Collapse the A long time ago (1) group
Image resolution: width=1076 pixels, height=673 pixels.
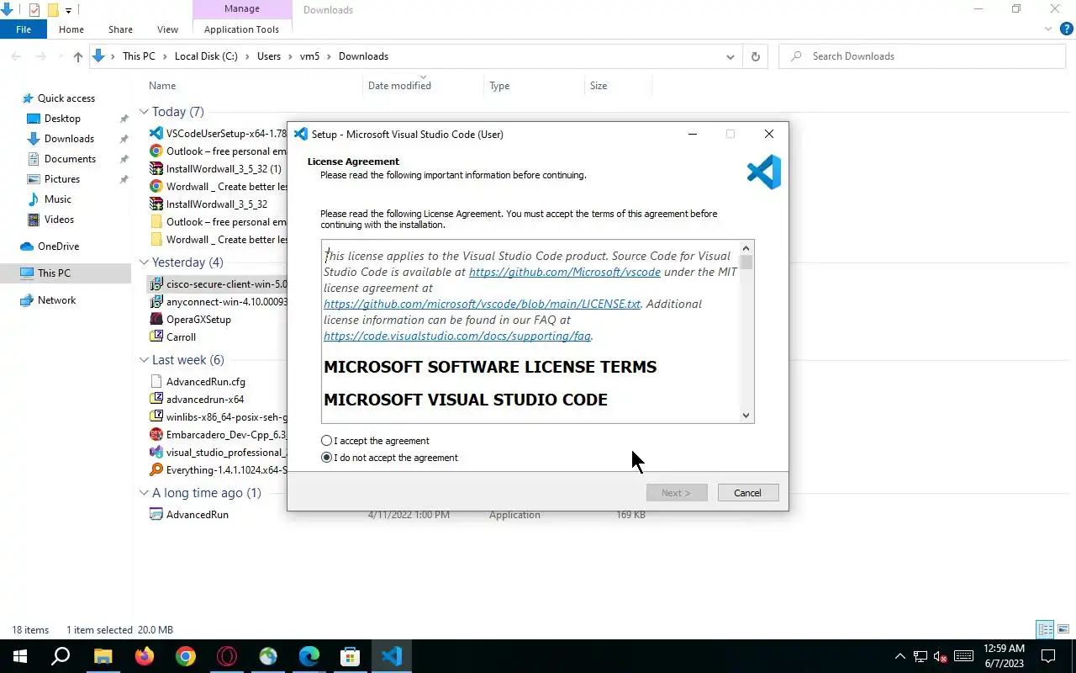[144, 493]
